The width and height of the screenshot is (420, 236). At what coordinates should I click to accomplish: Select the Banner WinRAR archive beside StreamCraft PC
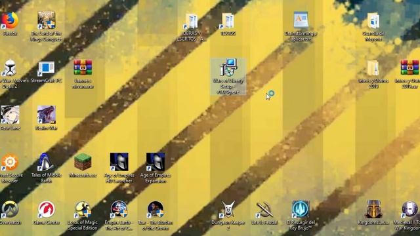pyautogui.click(x=83, y=68)
